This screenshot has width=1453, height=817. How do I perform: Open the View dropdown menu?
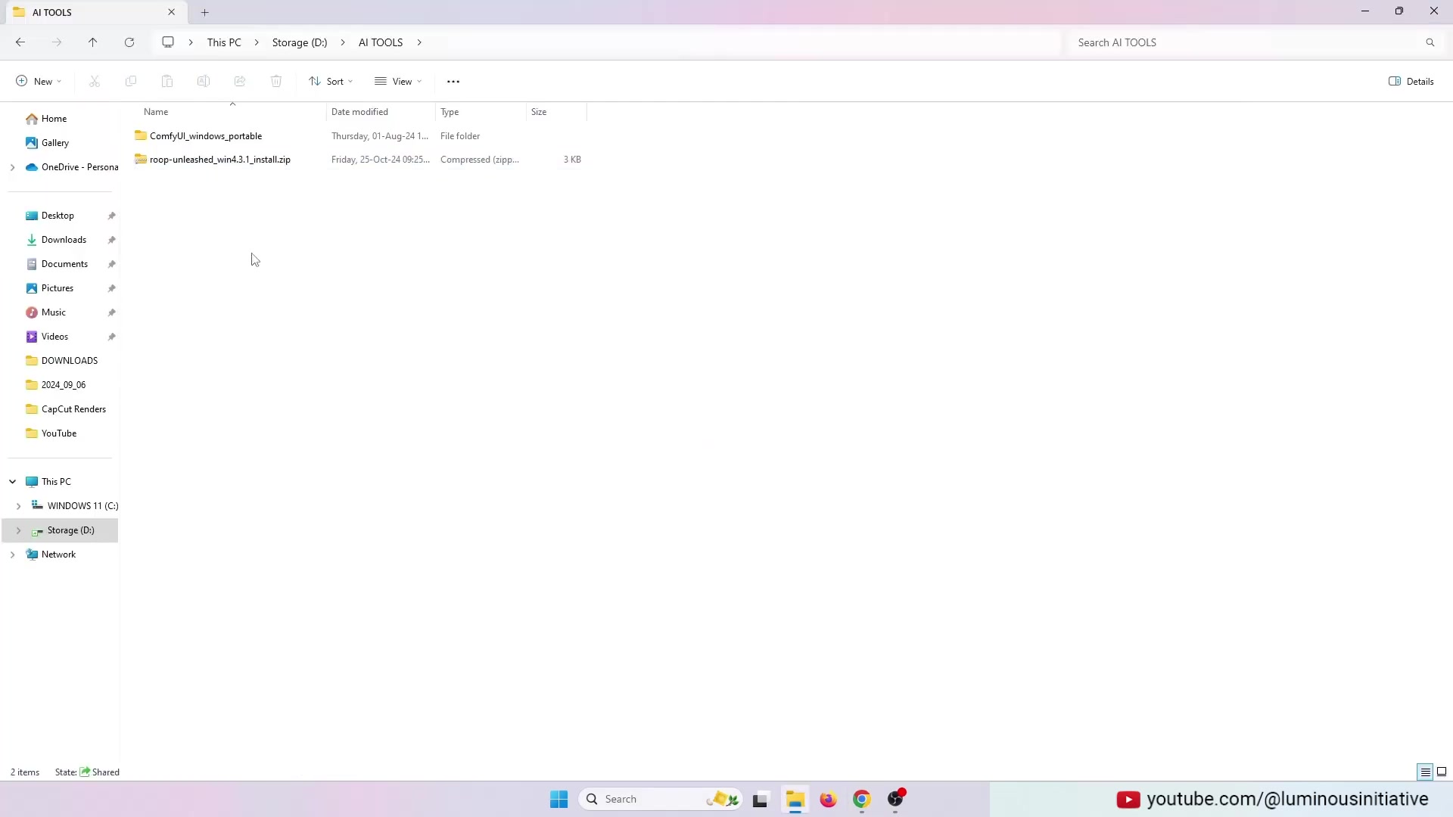point(398,82)
